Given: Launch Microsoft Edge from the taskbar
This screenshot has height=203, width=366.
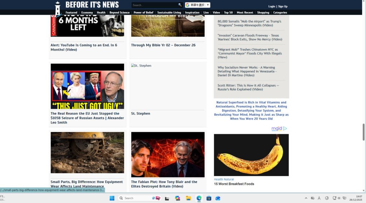Looking at the screenshot, I should (x=198, y=198).
